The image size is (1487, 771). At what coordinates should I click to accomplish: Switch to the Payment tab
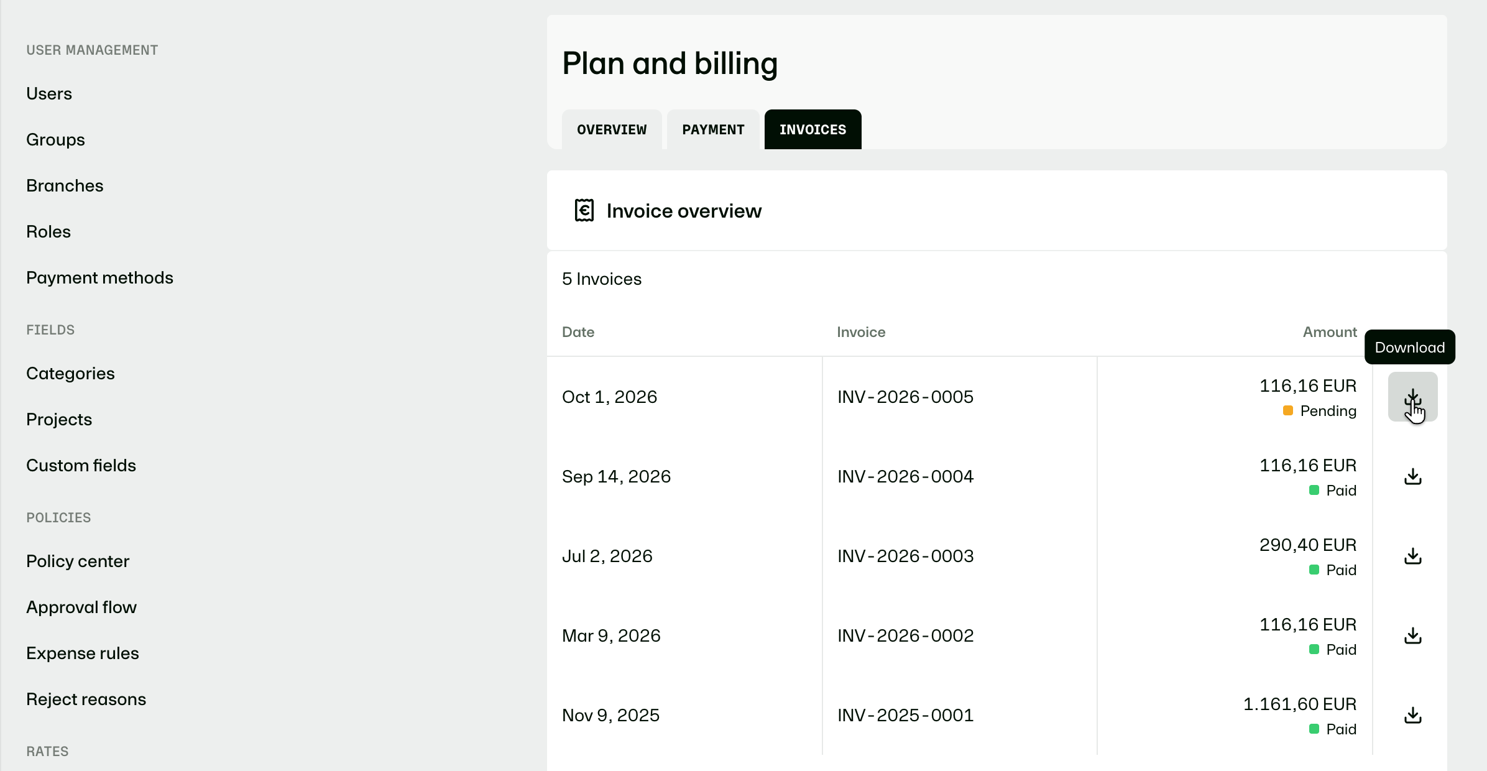713,129
